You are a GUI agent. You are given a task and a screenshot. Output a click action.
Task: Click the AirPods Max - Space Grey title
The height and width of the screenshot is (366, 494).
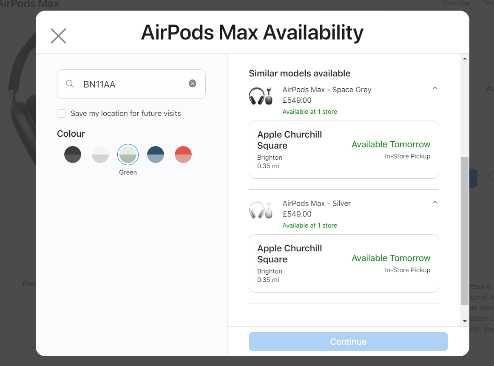point(326,90)
